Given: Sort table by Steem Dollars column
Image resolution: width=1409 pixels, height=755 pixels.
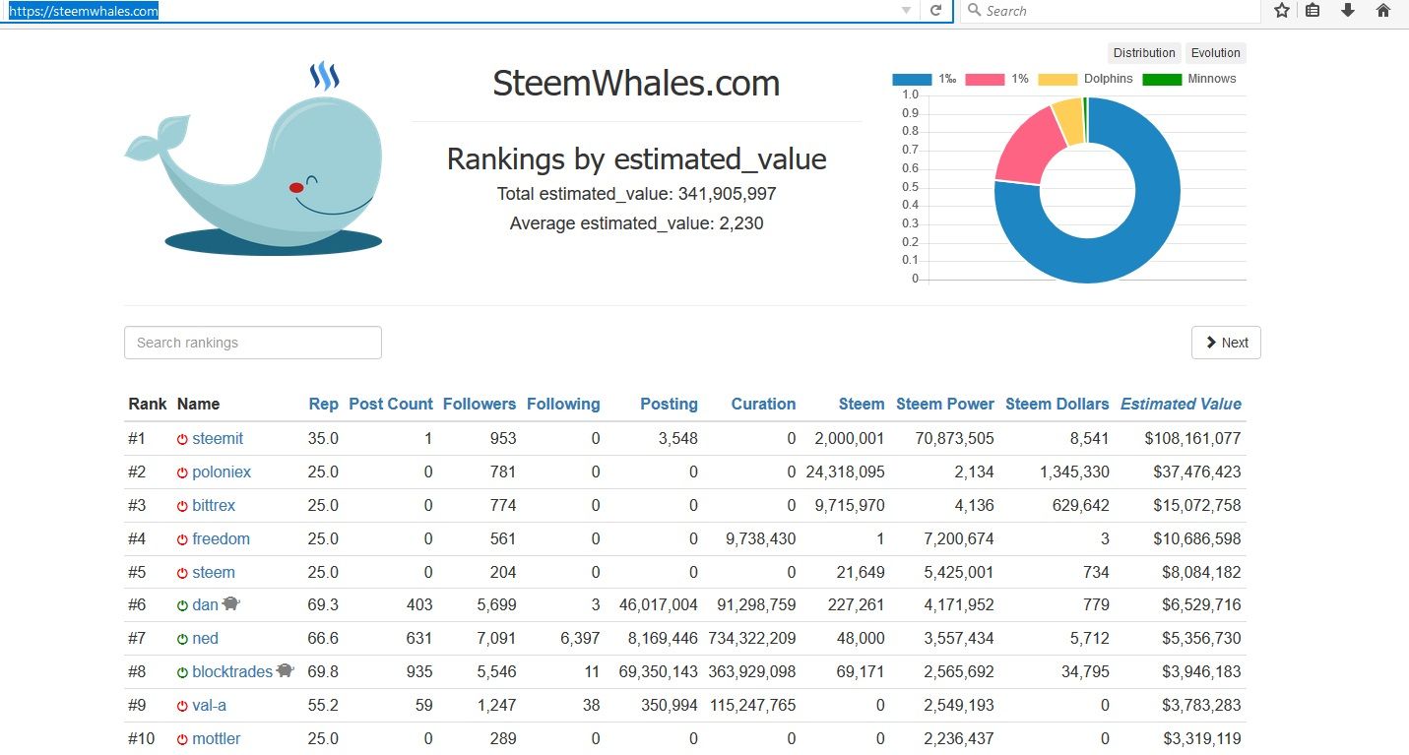Looking at the screenshot, I should [x=1057, y=404].
